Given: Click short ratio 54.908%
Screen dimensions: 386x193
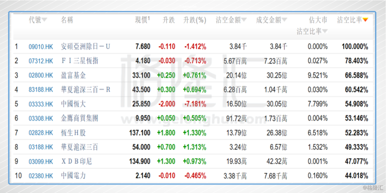Looking at the screenshot, I should coord(357,104).
